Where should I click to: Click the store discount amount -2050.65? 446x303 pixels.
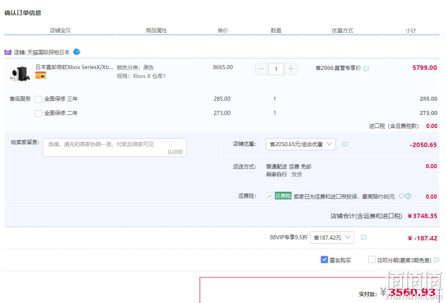tap(423, 145)
